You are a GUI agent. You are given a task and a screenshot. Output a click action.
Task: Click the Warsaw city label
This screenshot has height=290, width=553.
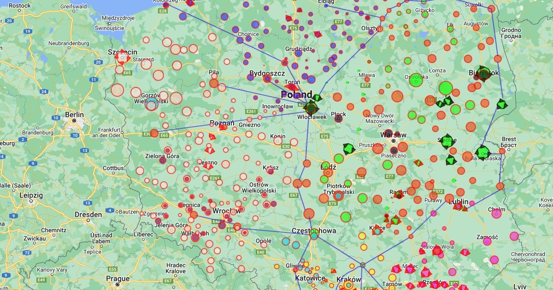(393, 135)
